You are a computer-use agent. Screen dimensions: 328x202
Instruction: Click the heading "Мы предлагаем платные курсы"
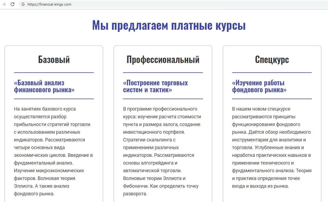[x=169, y=26]
